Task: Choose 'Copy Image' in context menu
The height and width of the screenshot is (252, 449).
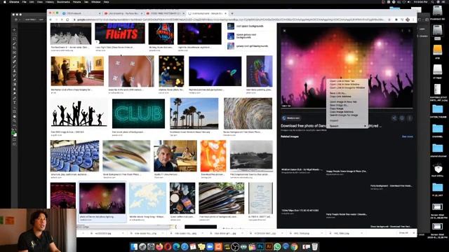Action: tap(337, 108)
